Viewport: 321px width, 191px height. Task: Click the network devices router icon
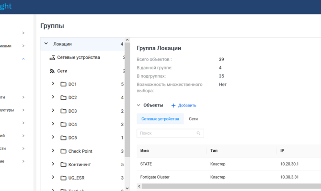[52, 58]
